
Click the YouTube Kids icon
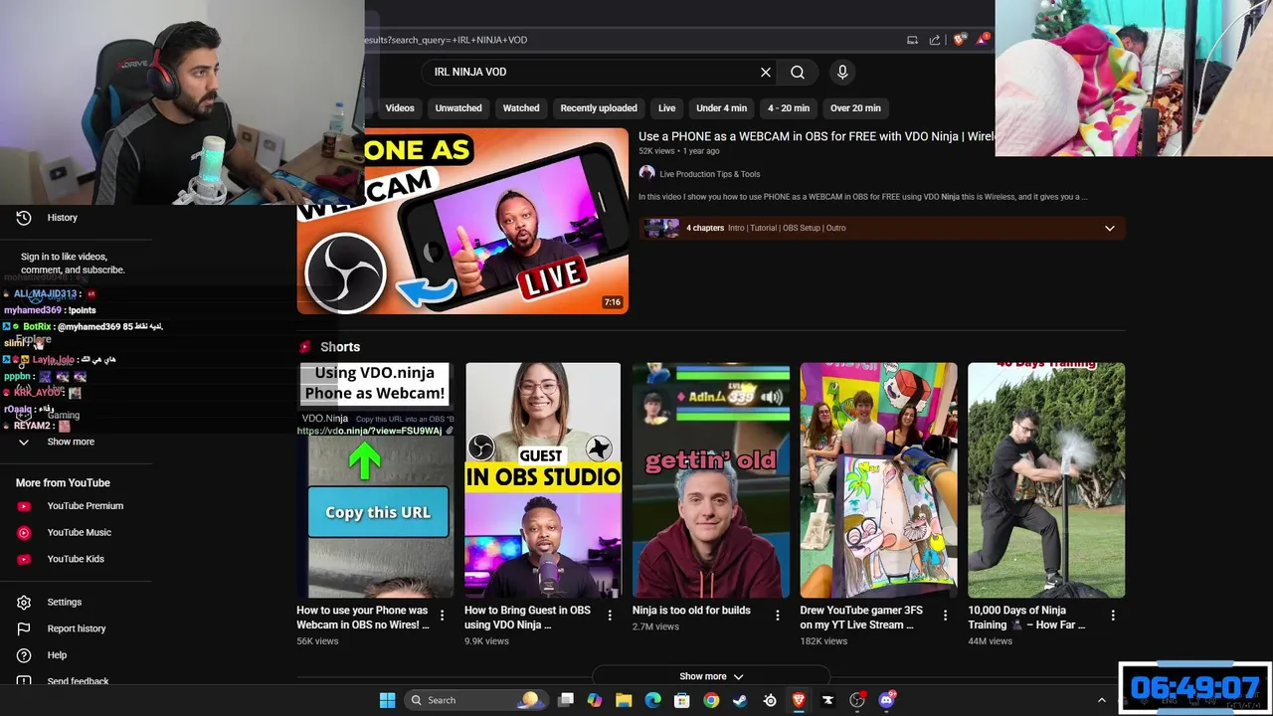click(24, 559)
